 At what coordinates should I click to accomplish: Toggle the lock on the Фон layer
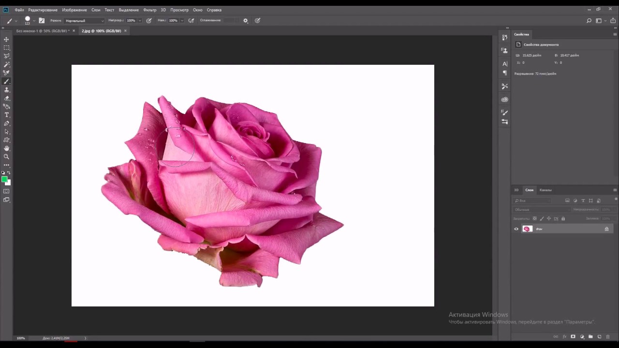(x=606, y=229)
